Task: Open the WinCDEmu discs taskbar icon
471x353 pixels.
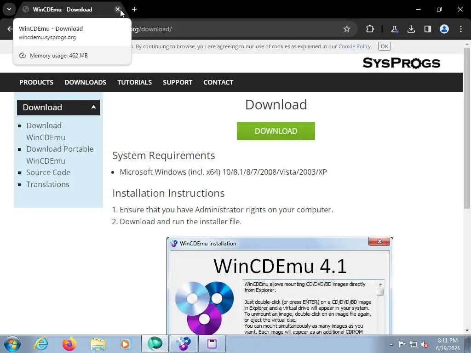Action: click(183, 344)
